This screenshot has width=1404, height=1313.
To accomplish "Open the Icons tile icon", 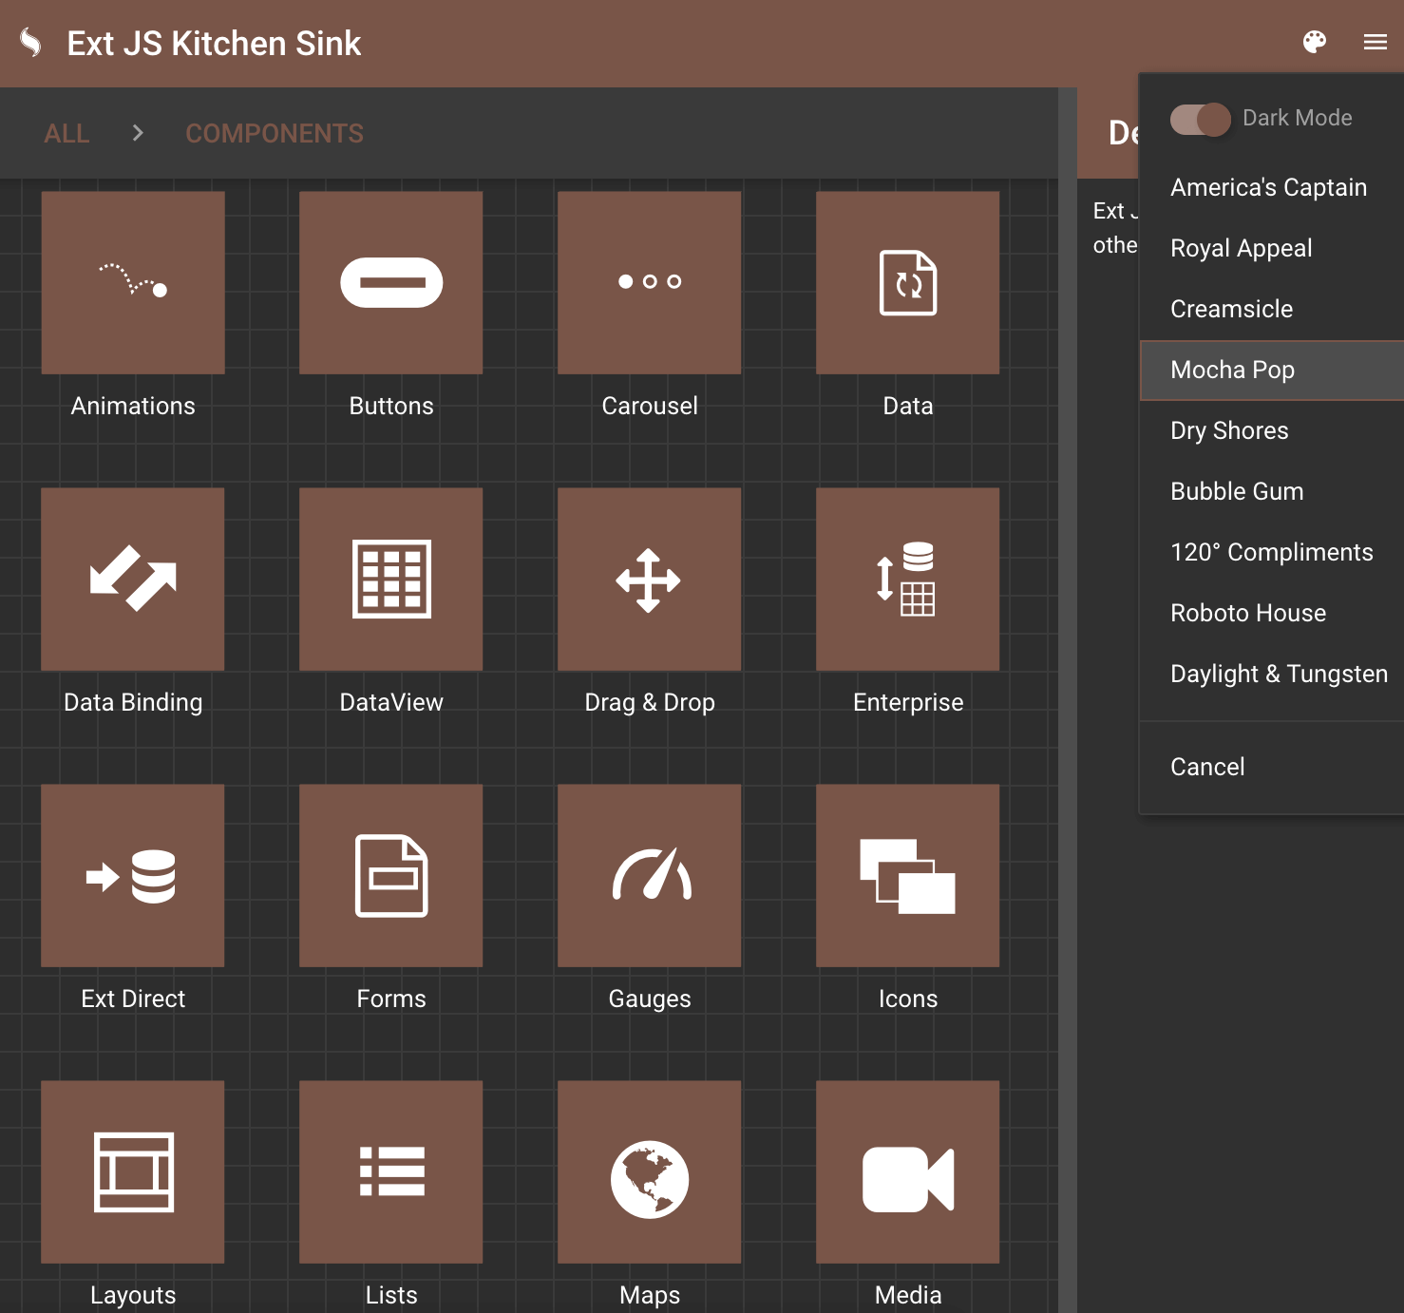I will [x=908, y=875].
